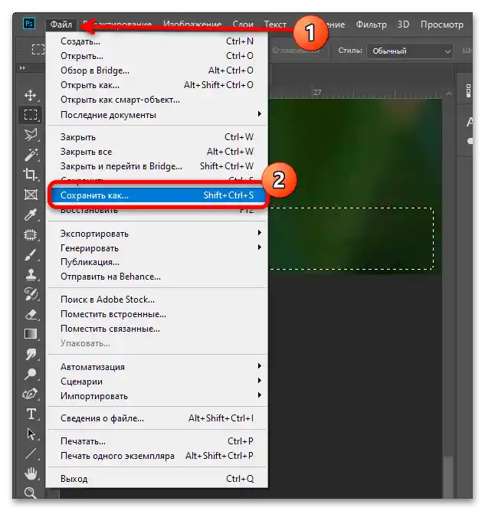Expand the Сценарии submenu

[157, 382]
